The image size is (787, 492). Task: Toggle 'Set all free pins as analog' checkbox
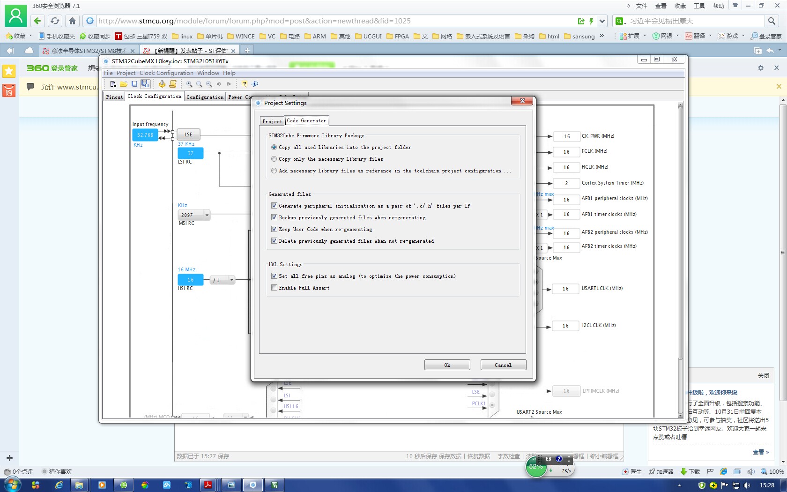[274, 276]
